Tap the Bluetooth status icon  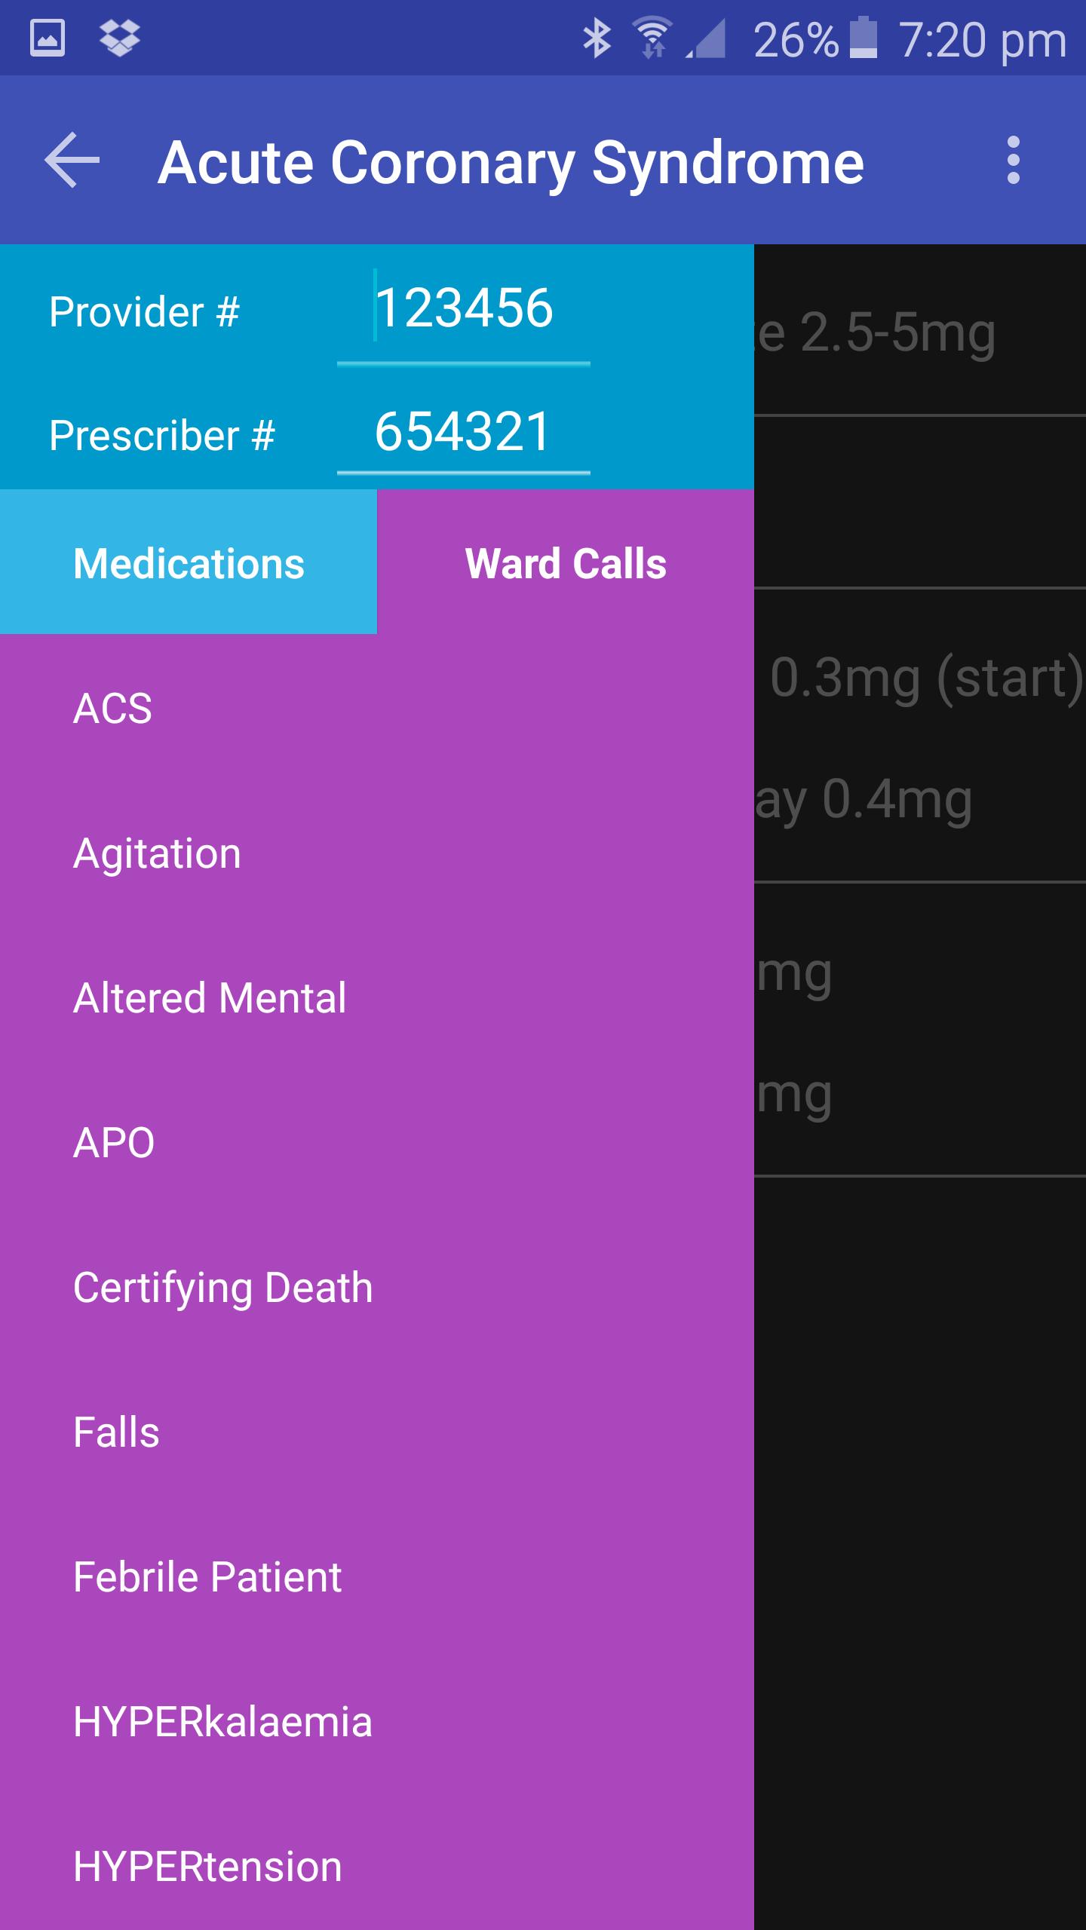(597, 38)
